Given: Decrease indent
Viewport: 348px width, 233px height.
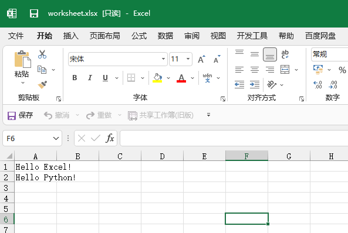Looking at the screenshot, I should click(239, 85).
